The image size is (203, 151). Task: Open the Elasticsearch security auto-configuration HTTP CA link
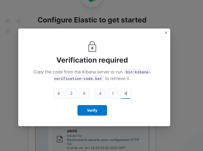(x=103, y=142)
